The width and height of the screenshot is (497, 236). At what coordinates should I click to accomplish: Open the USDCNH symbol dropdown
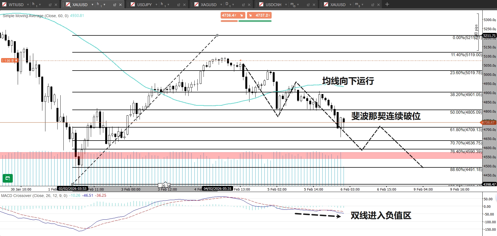point(286,5)
